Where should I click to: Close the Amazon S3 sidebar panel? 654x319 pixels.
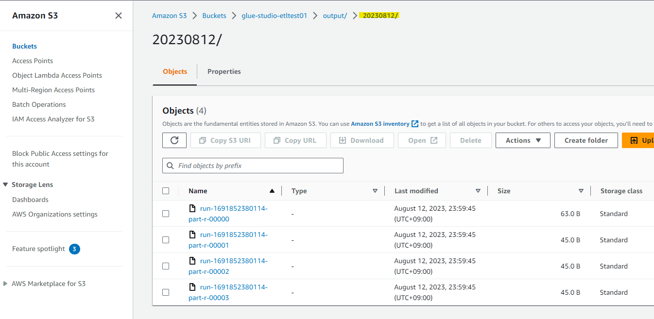coord(118,16)
